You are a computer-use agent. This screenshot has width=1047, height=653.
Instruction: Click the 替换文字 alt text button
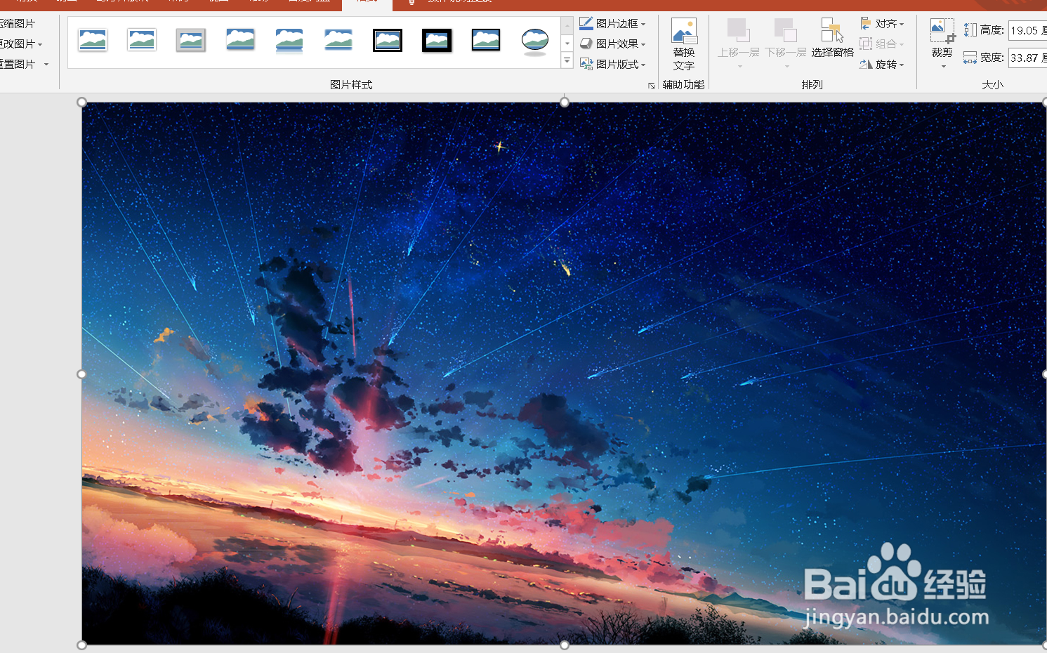tap(684, 45)
